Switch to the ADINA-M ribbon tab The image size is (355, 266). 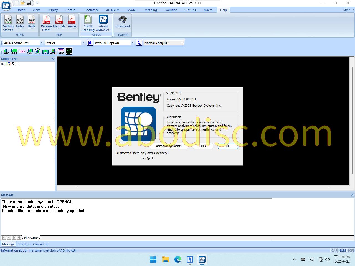click(x=113, y=10)
